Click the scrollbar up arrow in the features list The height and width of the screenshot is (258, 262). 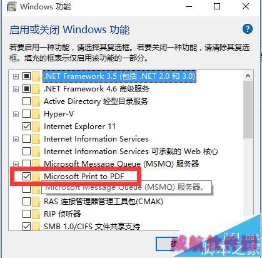tap(248, 76)
